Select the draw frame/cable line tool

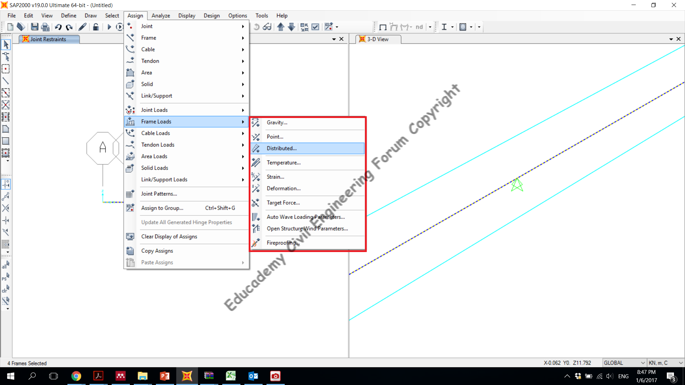6,81
